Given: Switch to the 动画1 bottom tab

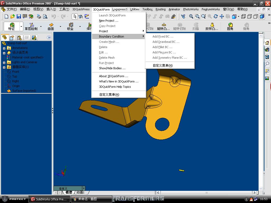Looking at the screenshot, I should pyautogui.click(x=80, y=192).
